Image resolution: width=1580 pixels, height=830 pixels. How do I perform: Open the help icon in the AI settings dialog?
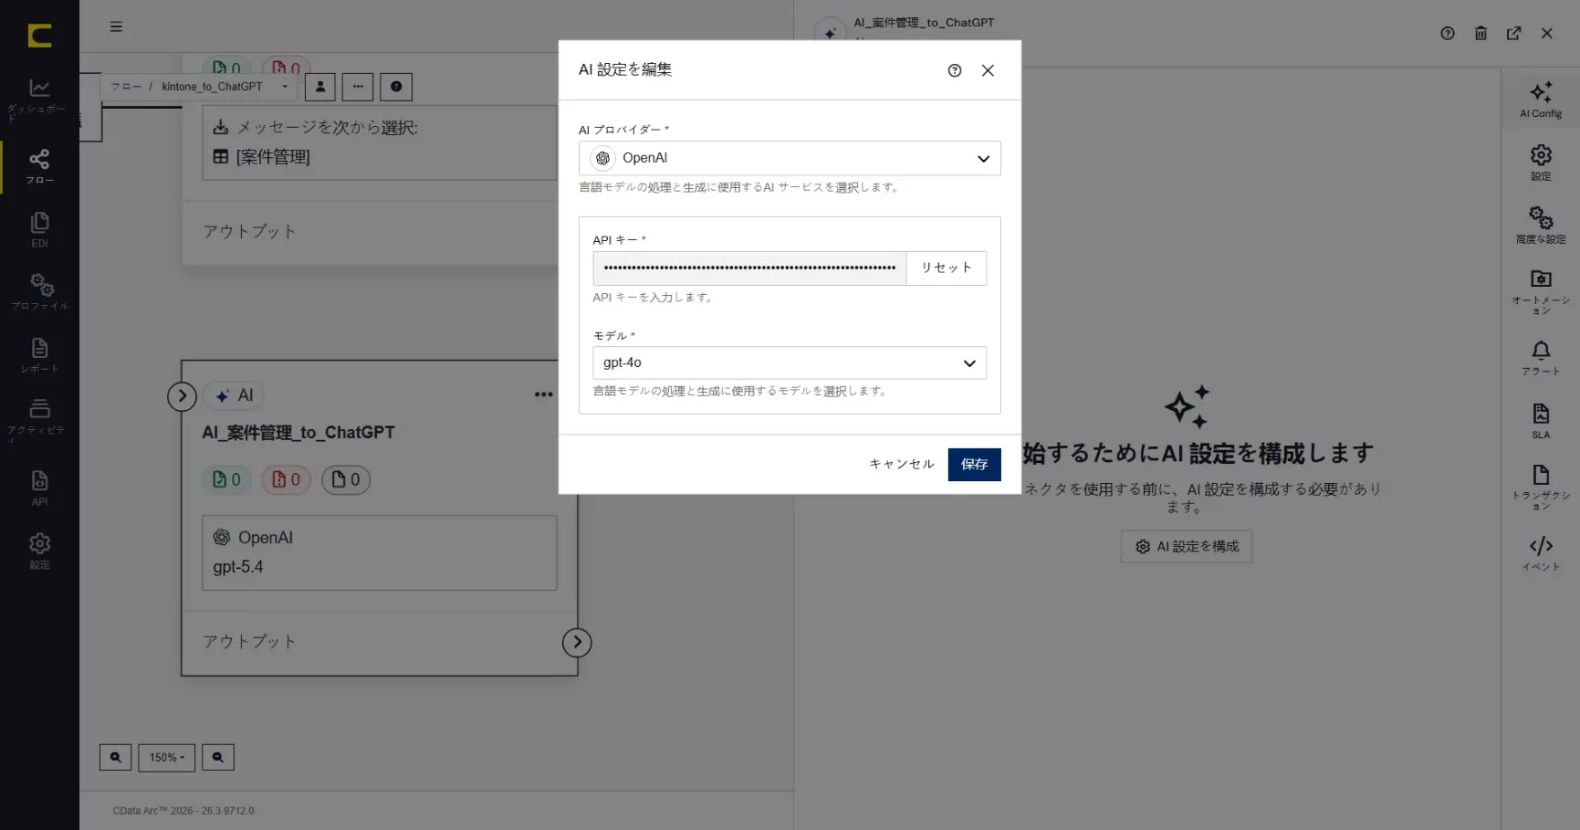[955, 70]
